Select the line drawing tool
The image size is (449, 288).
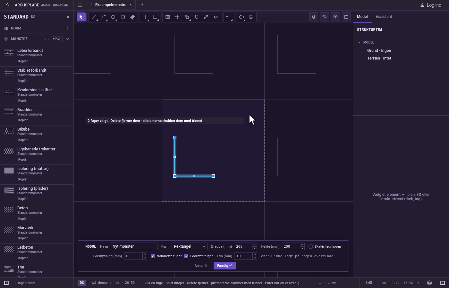pyautogui.click(x=94, y=17)
